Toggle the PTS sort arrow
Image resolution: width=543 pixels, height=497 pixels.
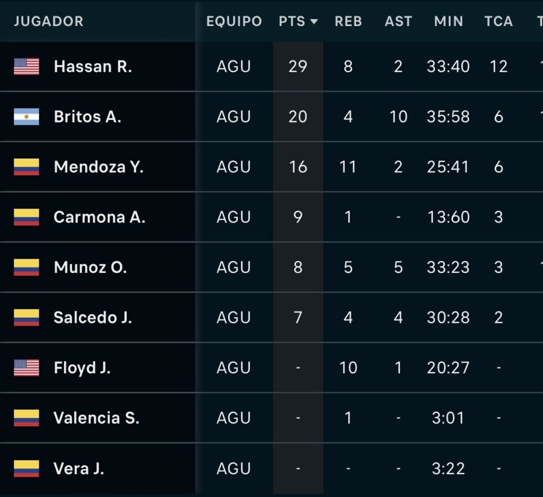[x=313, y=22]
